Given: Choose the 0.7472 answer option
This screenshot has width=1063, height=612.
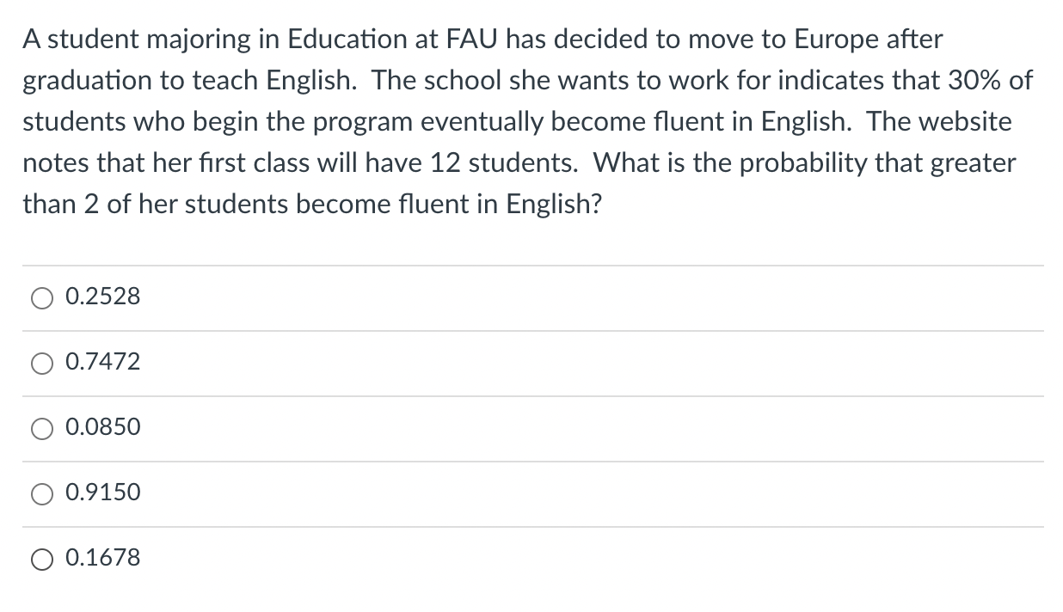Looking at the screenshot, I should (43, 364).
